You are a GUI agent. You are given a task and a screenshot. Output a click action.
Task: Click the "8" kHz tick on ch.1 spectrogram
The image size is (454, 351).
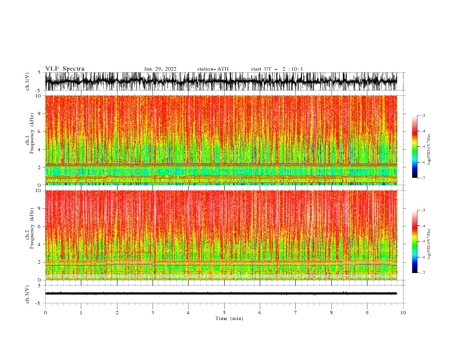click(40, 114)
